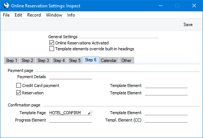Switch to the Step 1 tab
This screenshot has width=203, height=138.
11,60
